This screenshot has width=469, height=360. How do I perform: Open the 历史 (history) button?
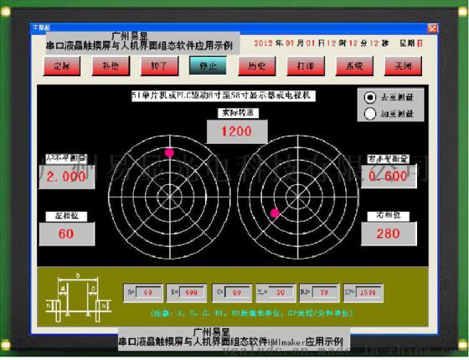pos(257,66)
